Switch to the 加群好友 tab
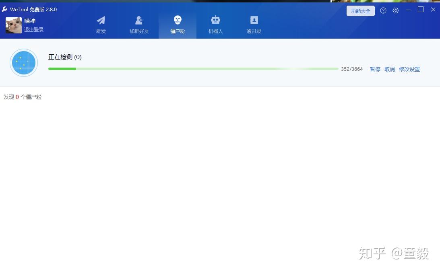Viewport: 440px width, 272px height. 139,25
